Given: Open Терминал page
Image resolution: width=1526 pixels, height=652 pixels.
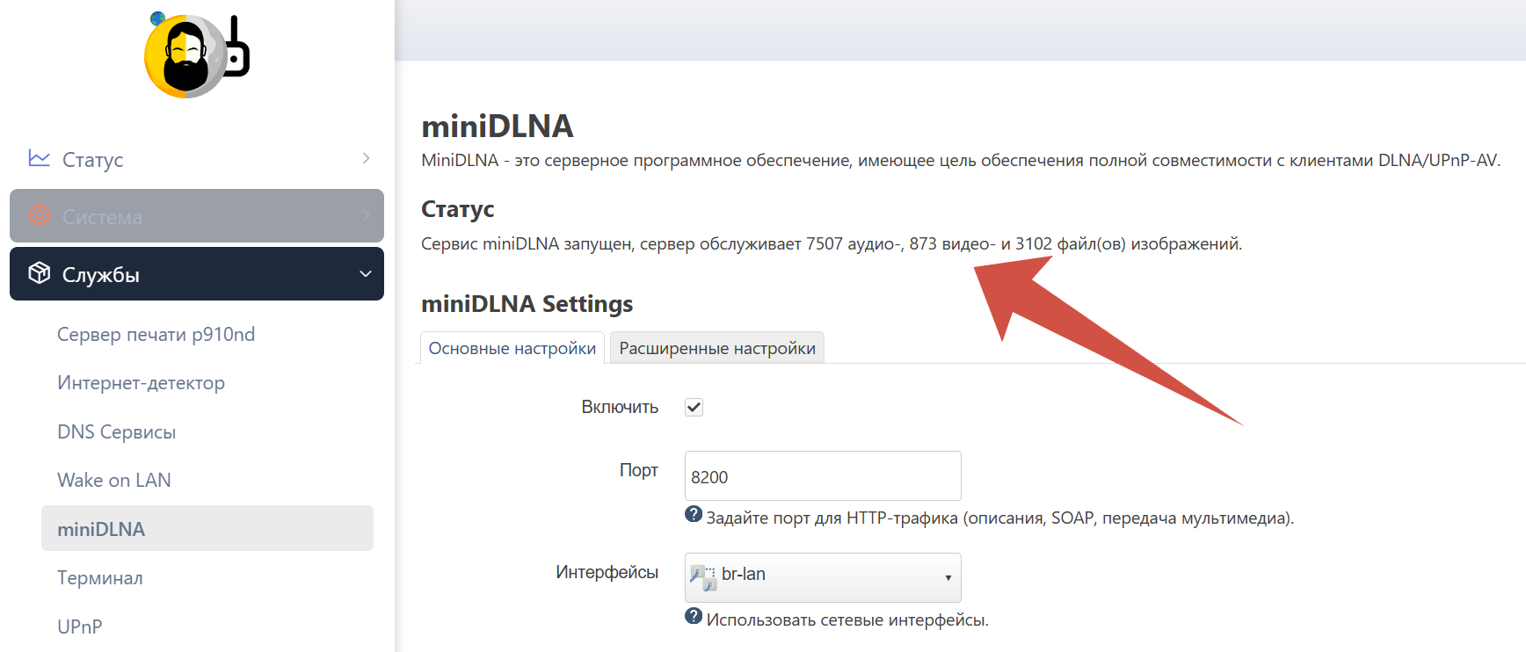Looking at the screenshot, I should (100, 578).
